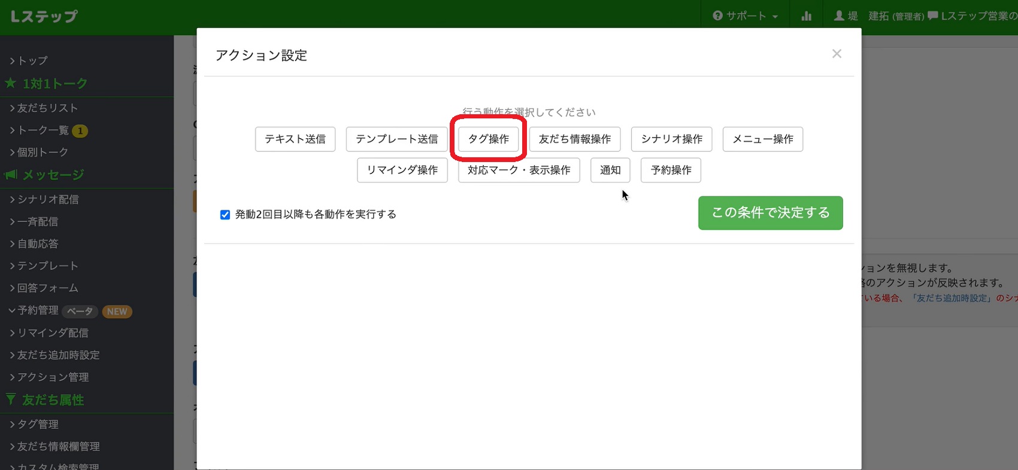Click the シナリオ操作 button
The width and height of the screenshot is (1018, 470).
(672, 139)
